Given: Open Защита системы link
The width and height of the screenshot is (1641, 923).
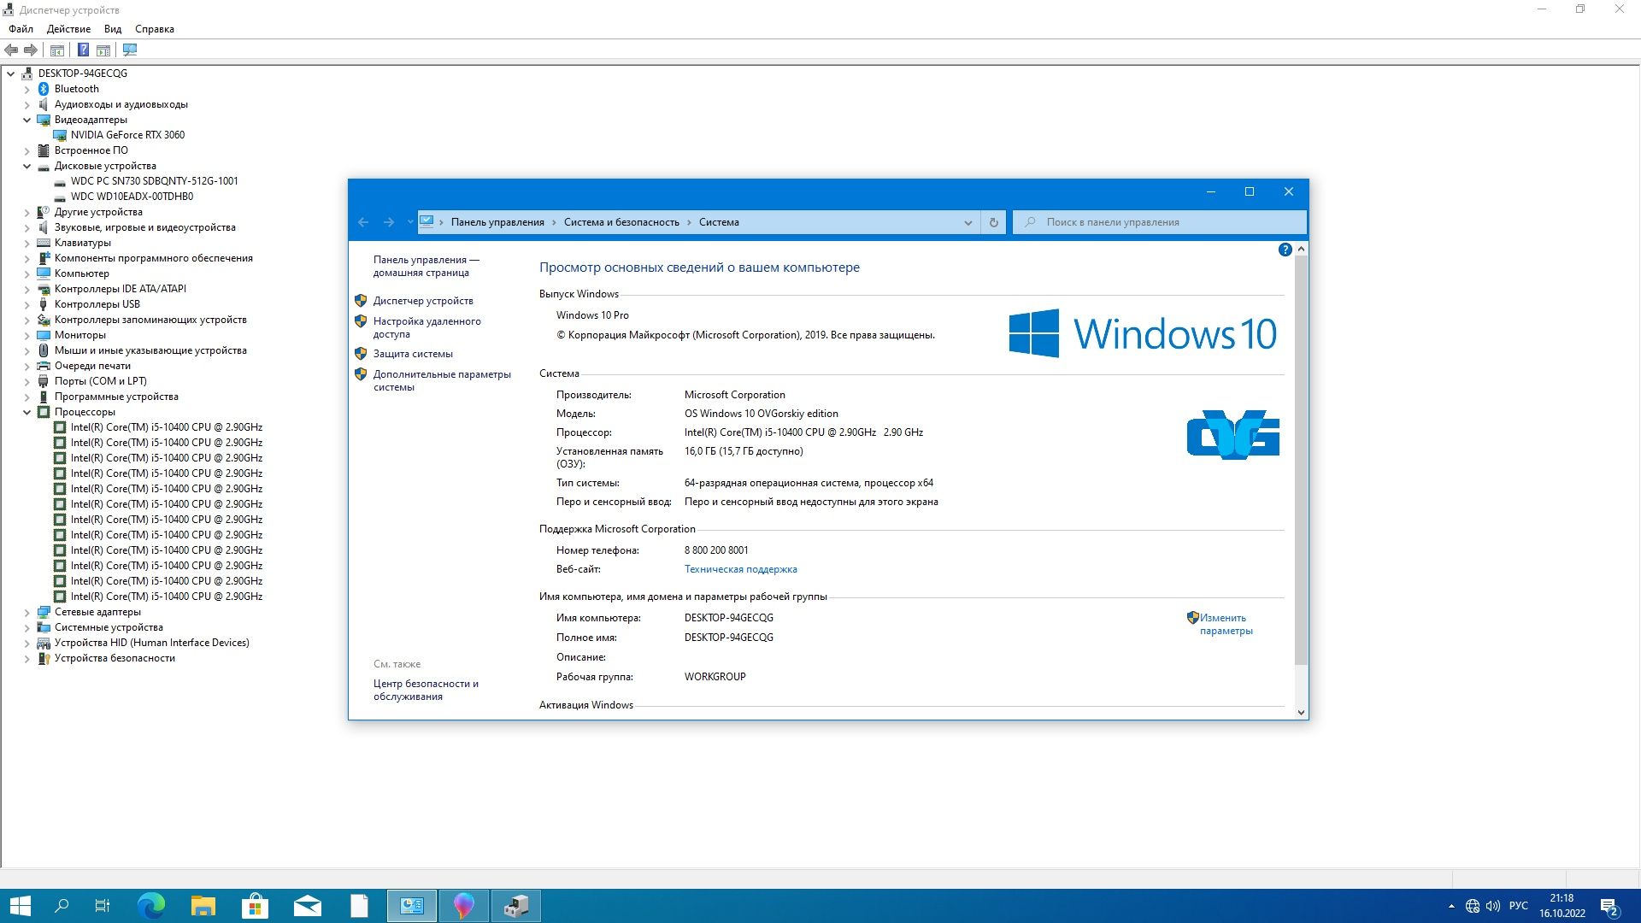Looking at the screenshot, I should coord(413,354).
